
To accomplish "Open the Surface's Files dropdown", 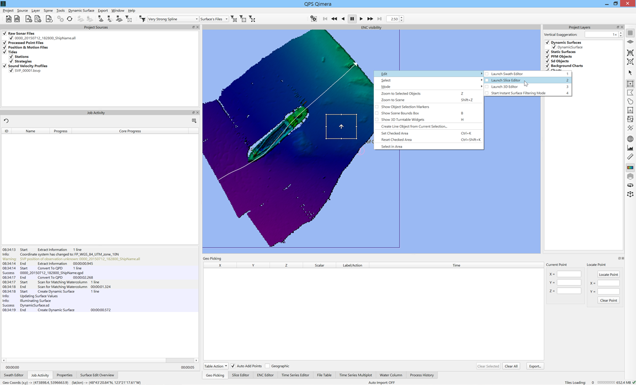I will (214, 19).
